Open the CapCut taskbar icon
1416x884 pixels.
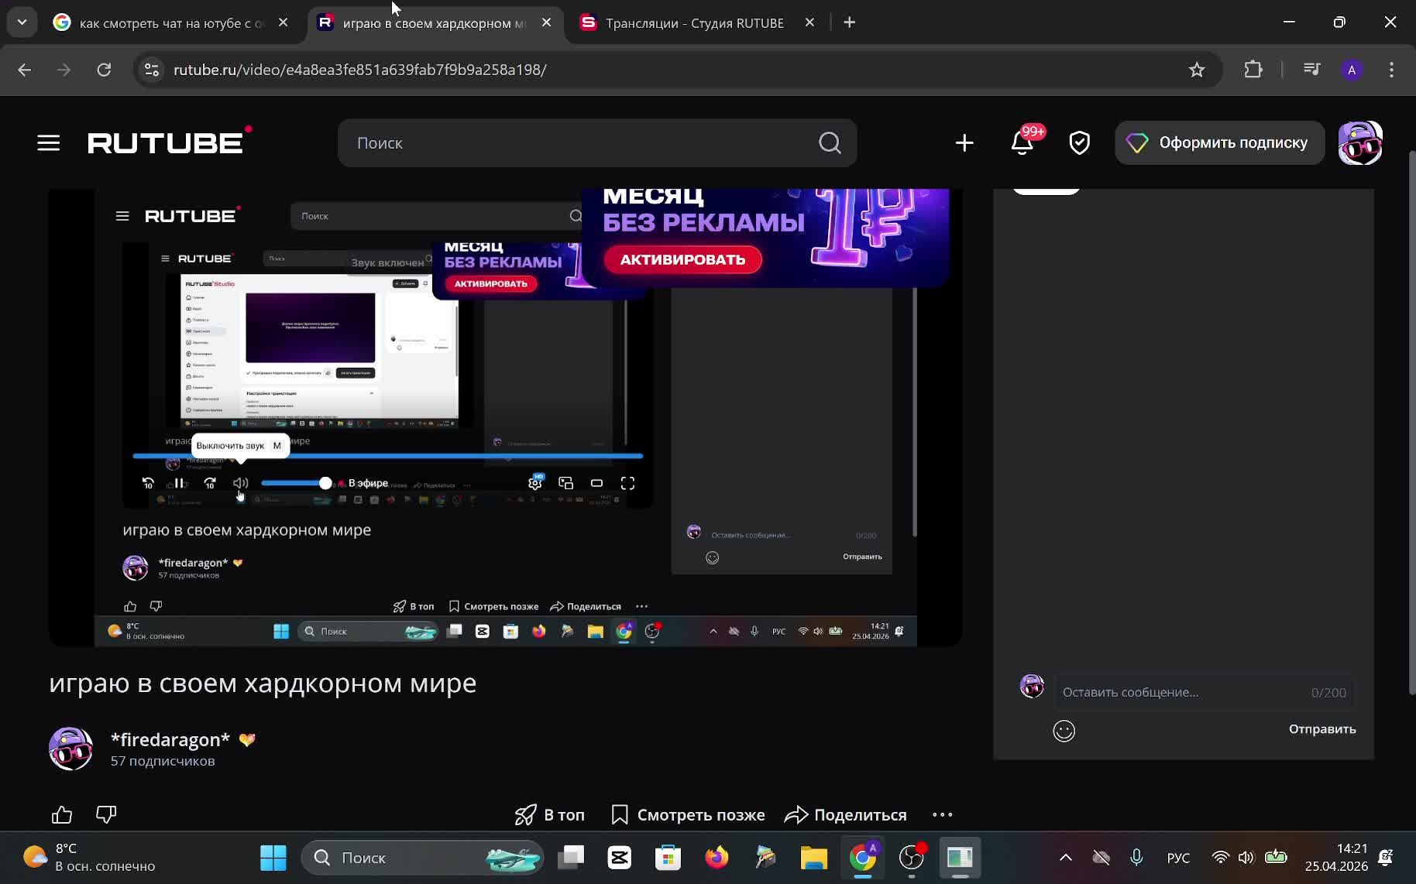(620, 858)
